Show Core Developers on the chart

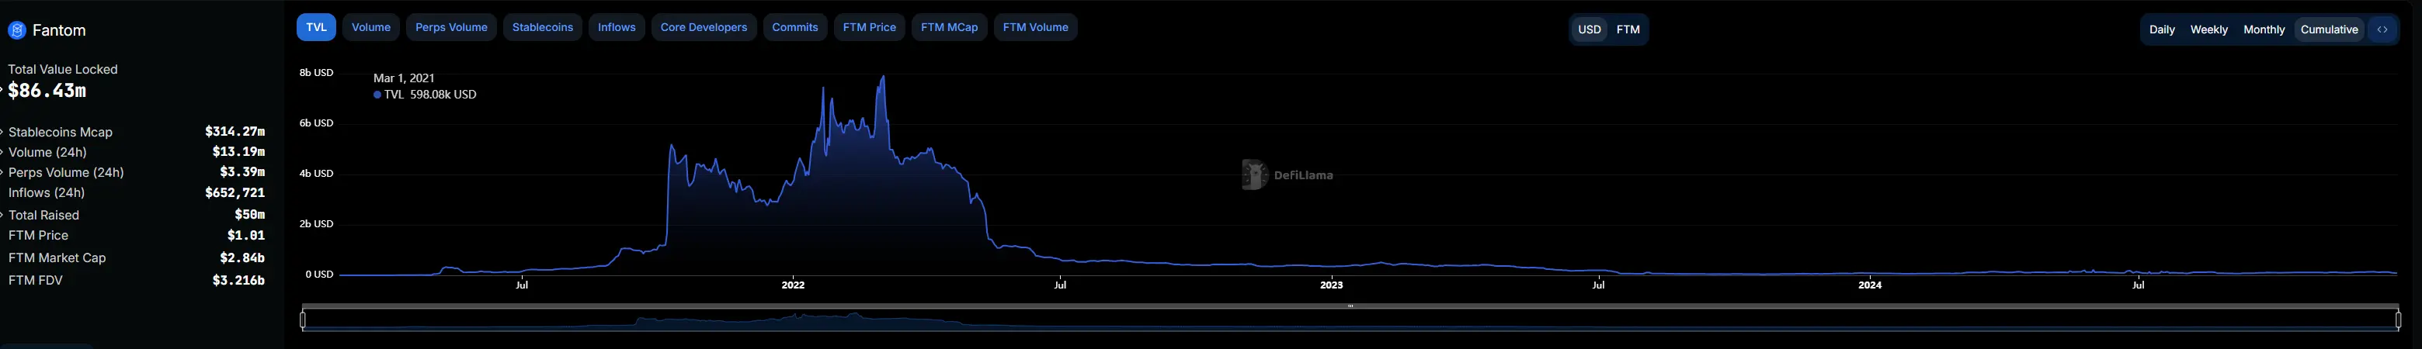coord(704,27)
